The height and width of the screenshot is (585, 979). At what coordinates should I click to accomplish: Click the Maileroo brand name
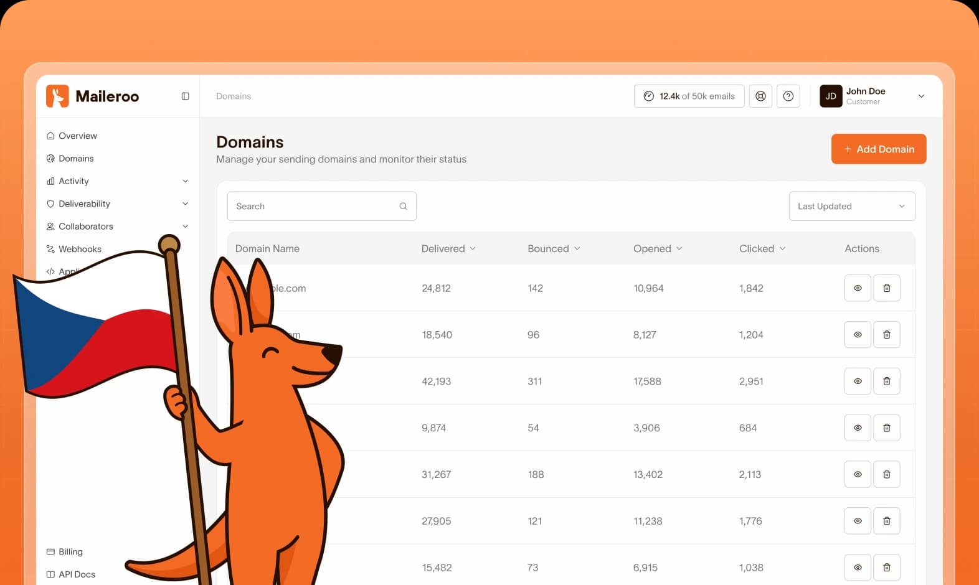[107, 96]
